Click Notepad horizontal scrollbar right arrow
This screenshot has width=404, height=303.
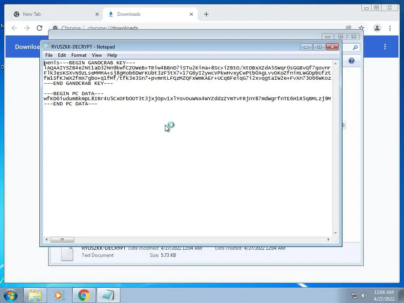(328, 239)
